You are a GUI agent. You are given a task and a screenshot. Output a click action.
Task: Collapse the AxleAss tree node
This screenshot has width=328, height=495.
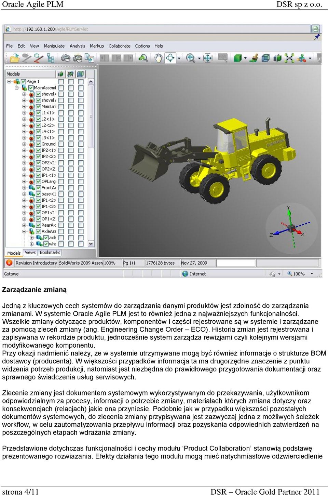pos(24,231)
